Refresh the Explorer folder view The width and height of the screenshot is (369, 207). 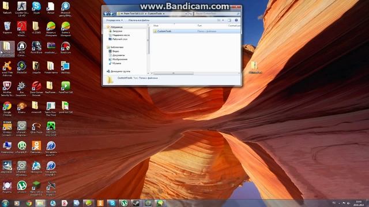(190, 14)
